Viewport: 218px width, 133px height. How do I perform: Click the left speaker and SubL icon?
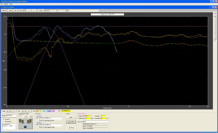click(21, 121)
